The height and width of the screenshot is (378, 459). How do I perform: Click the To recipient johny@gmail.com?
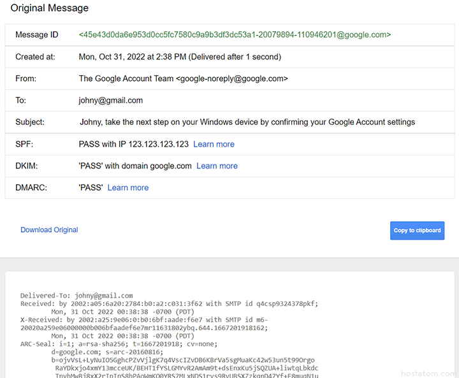pos(110,100)
